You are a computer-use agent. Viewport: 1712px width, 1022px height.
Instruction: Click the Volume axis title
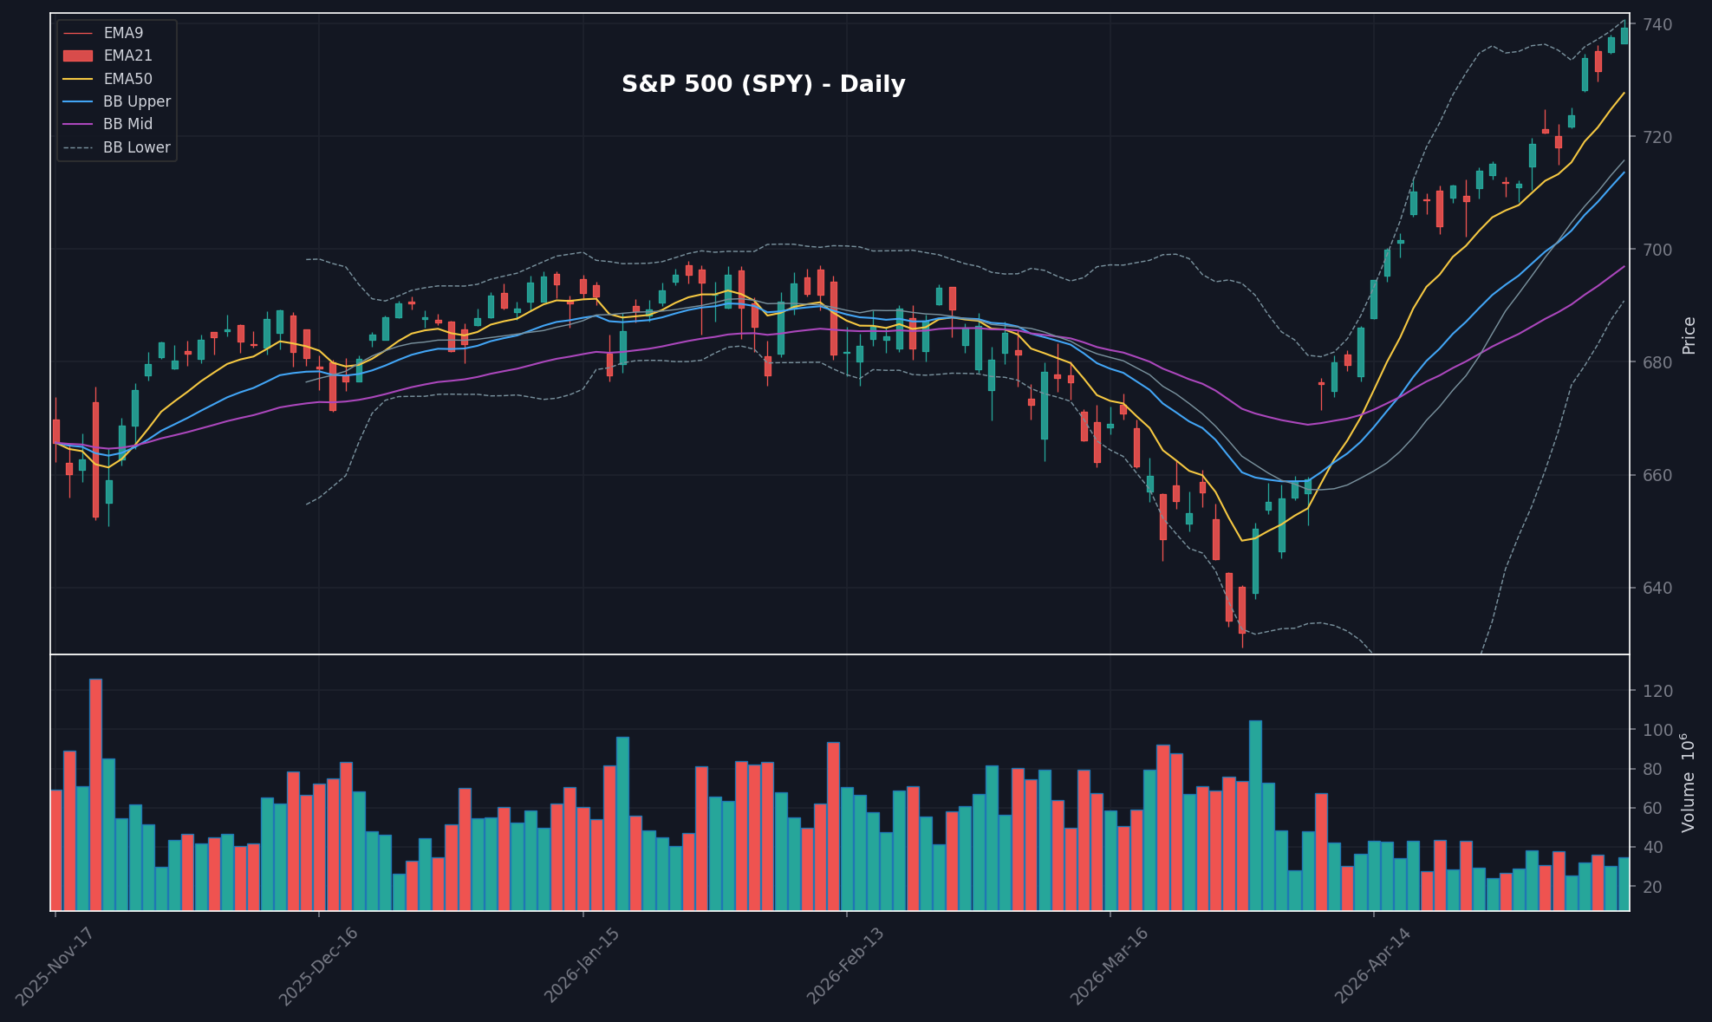[1689, 783]
